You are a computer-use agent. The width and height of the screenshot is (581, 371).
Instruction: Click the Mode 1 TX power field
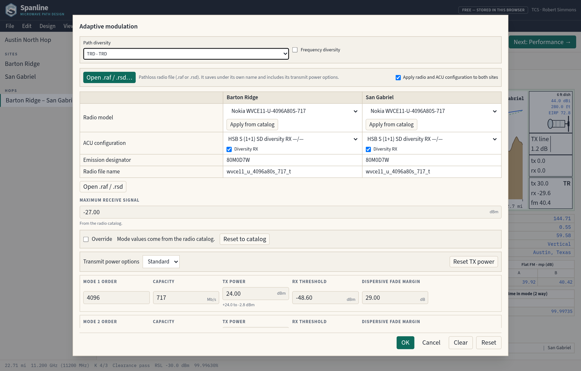coord(256,294)
